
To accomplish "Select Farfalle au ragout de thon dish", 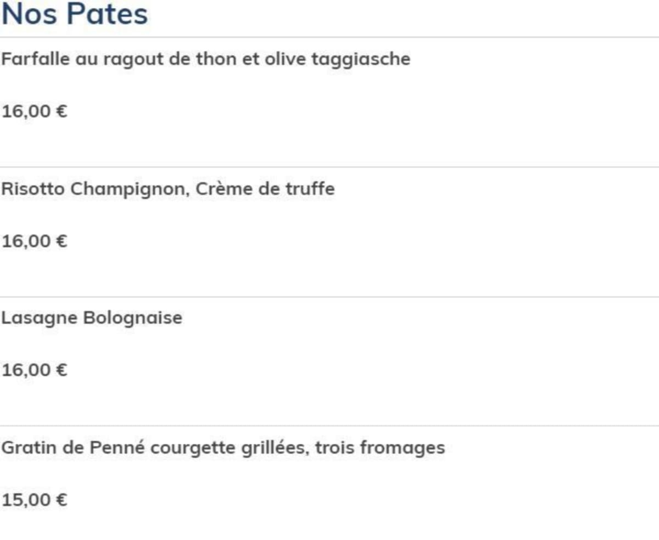I will (x=206, y=59).
